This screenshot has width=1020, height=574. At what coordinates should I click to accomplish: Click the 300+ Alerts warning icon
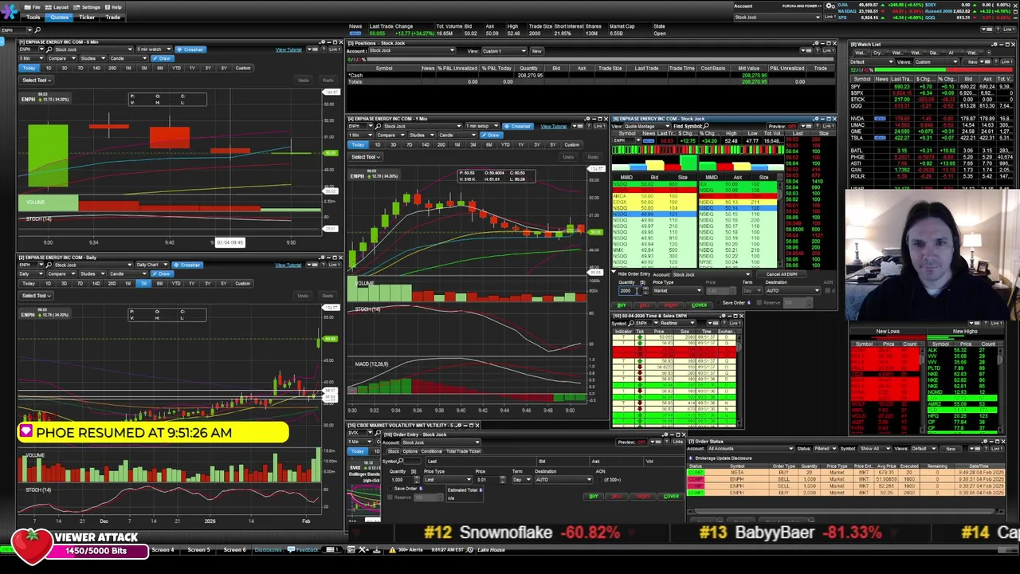[x=392, y=550]
